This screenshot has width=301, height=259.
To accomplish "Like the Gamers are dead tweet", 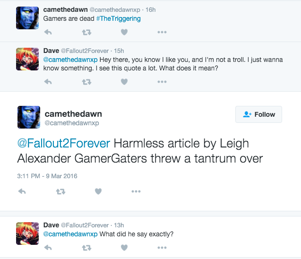I will (124, 32).
